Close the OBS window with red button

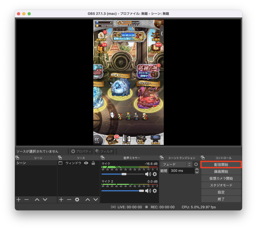click(x=19, y=14)
